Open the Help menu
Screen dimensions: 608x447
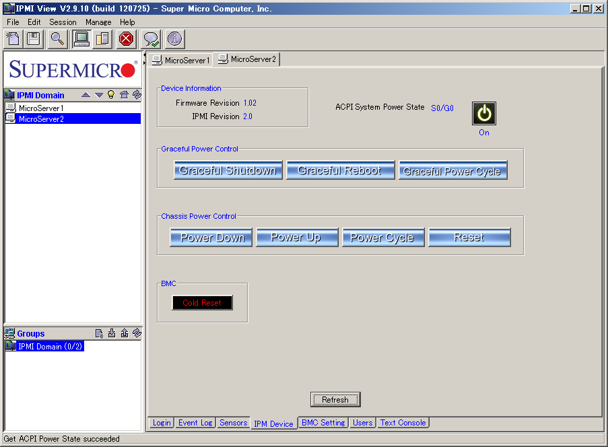127,22
